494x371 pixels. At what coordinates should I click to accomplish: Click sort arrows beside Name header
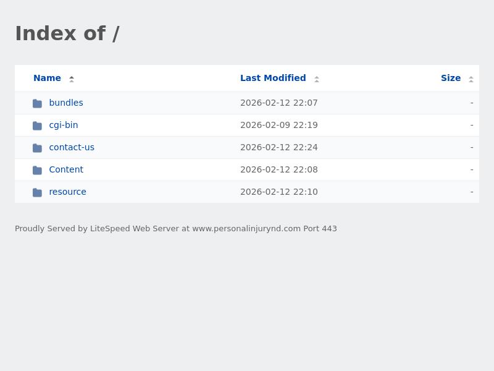tap(72, 79)
